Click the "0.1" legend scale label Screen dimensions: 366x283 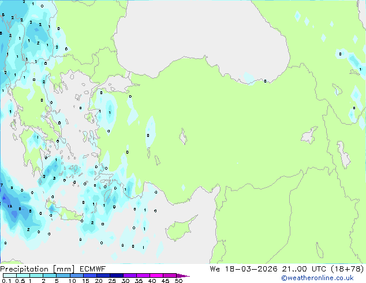click(x=6, y=281)
